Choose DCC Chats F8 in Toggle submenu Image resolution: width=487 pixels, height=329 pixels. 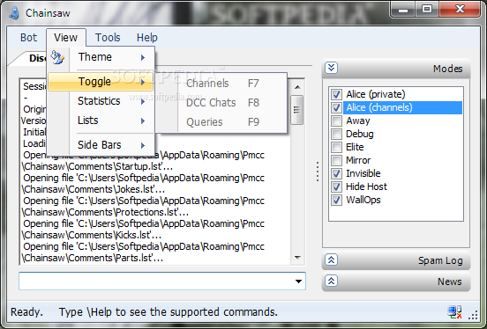(x=222, y=103)
